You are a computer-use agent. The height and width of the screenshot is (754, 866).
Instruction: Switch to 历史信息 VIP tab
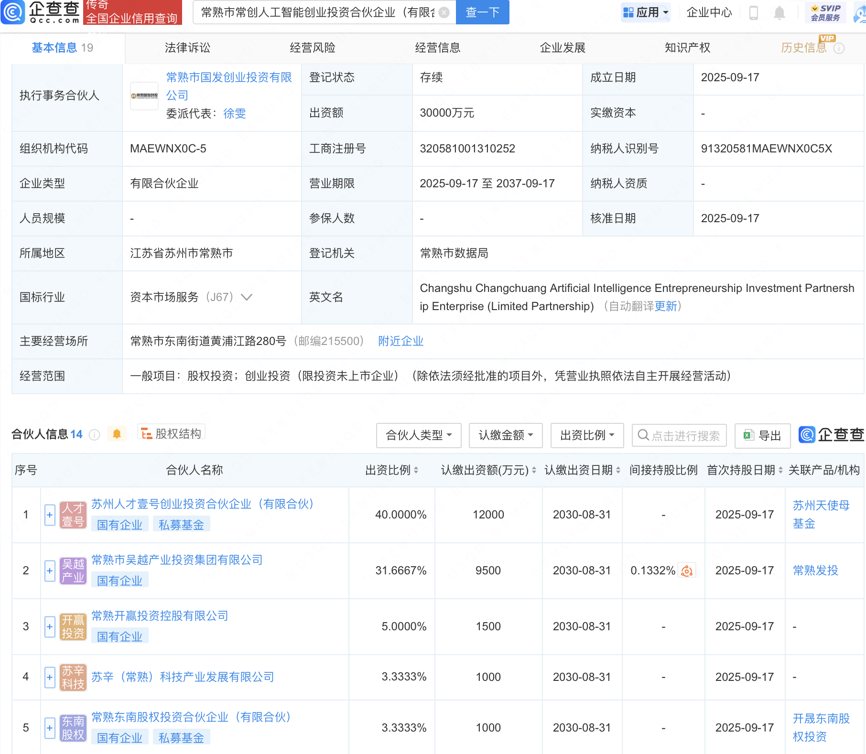click(804, 48)
